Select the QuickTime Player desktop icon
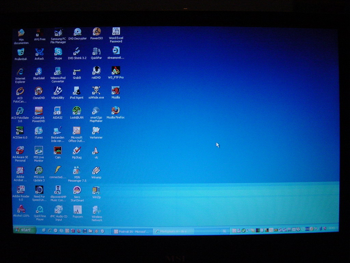The height and width of the screenshot is (263, 350). [x=40, y=213]
